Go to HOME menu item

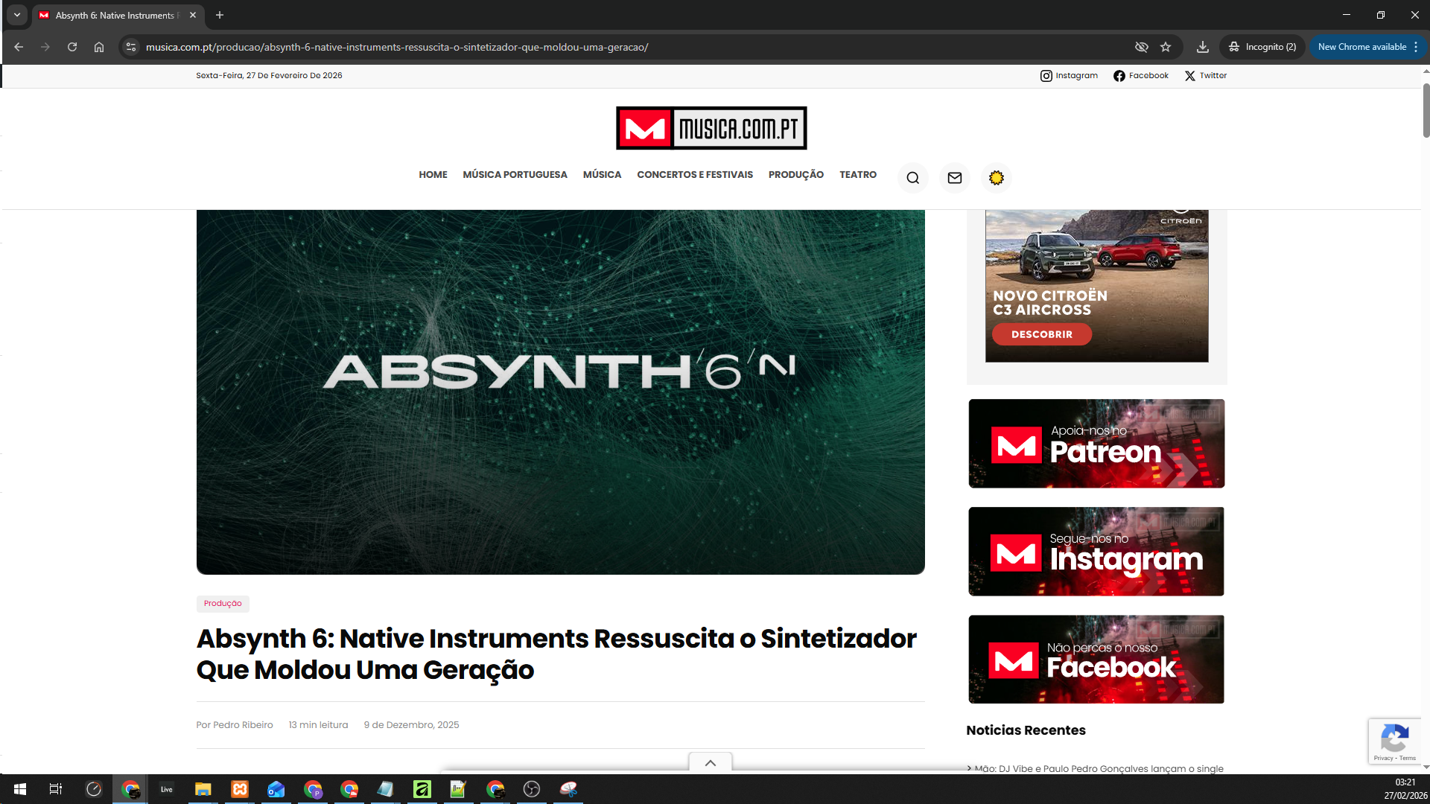(433, 175)
